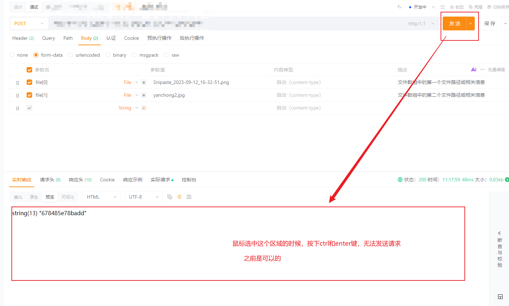Image resolution: width=509 pixels, height=306 pixels.
Task: Open the POST method dropdown
Action: (x=29, y=23)
